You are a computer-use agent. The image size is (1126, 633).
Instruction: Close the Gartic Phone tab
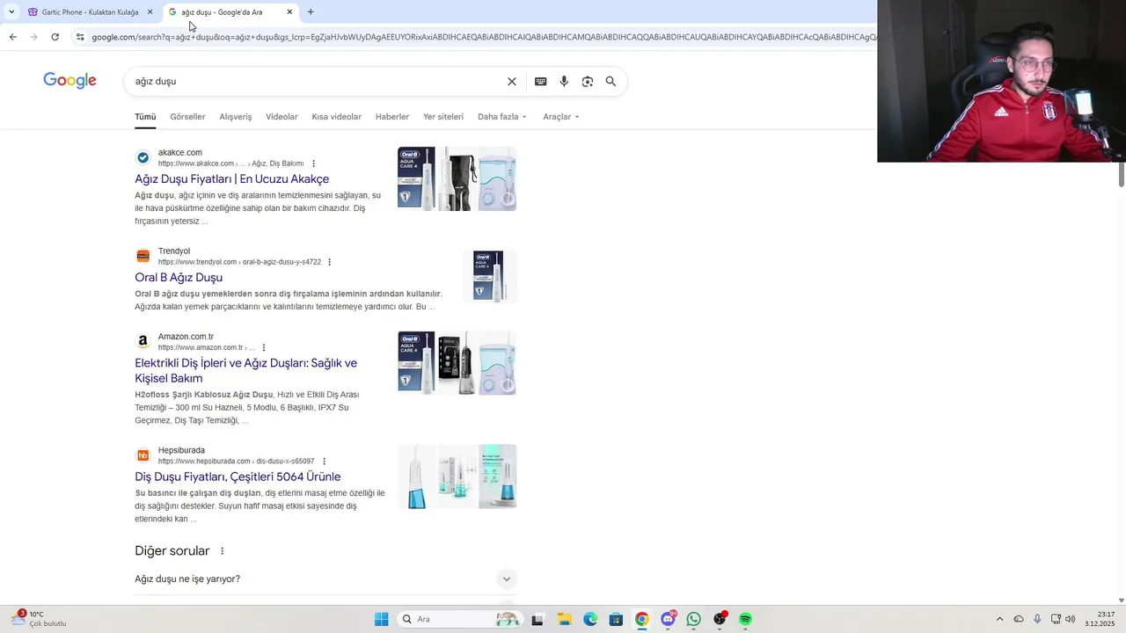pos(150,12)
